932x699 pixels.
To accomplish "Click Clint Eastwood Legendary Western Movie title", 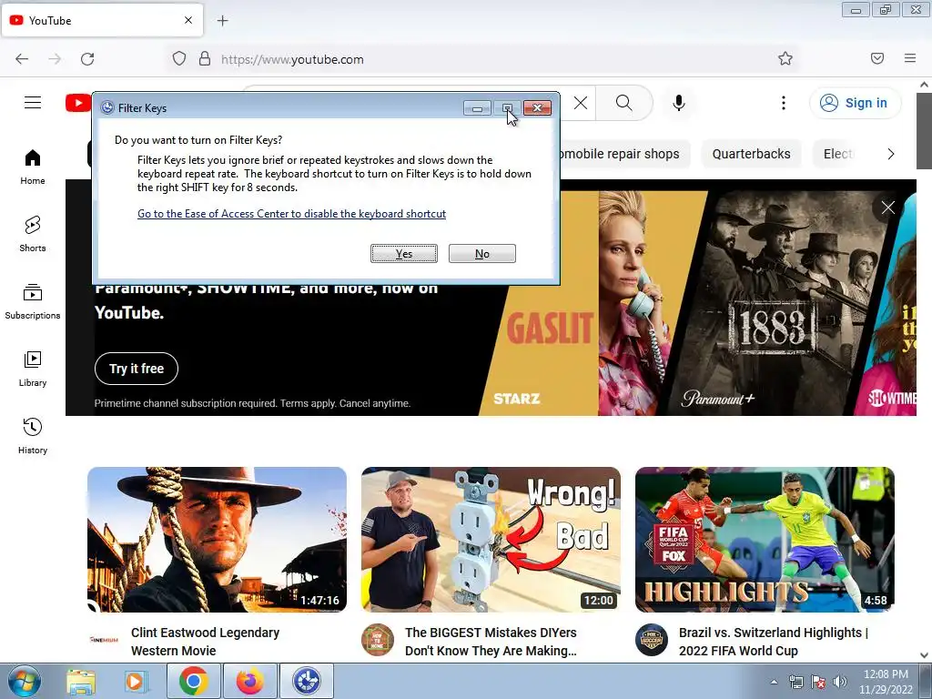I will pyautogui.click(x=205, y=642).
